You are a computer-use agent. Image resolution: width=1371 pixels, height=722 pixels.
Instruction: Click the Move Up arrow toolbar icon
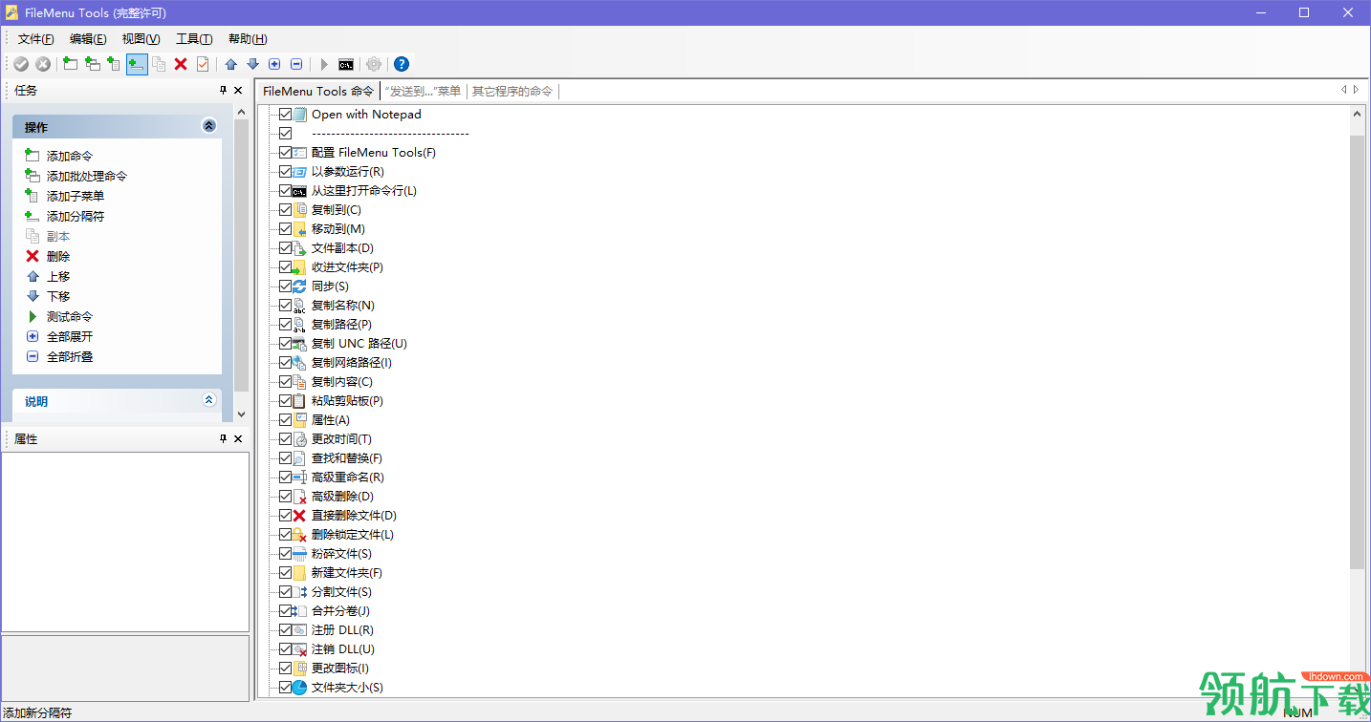coord(230,64)
